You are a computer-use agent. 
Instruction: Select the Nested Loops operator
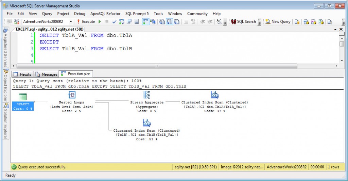point(72,102)
